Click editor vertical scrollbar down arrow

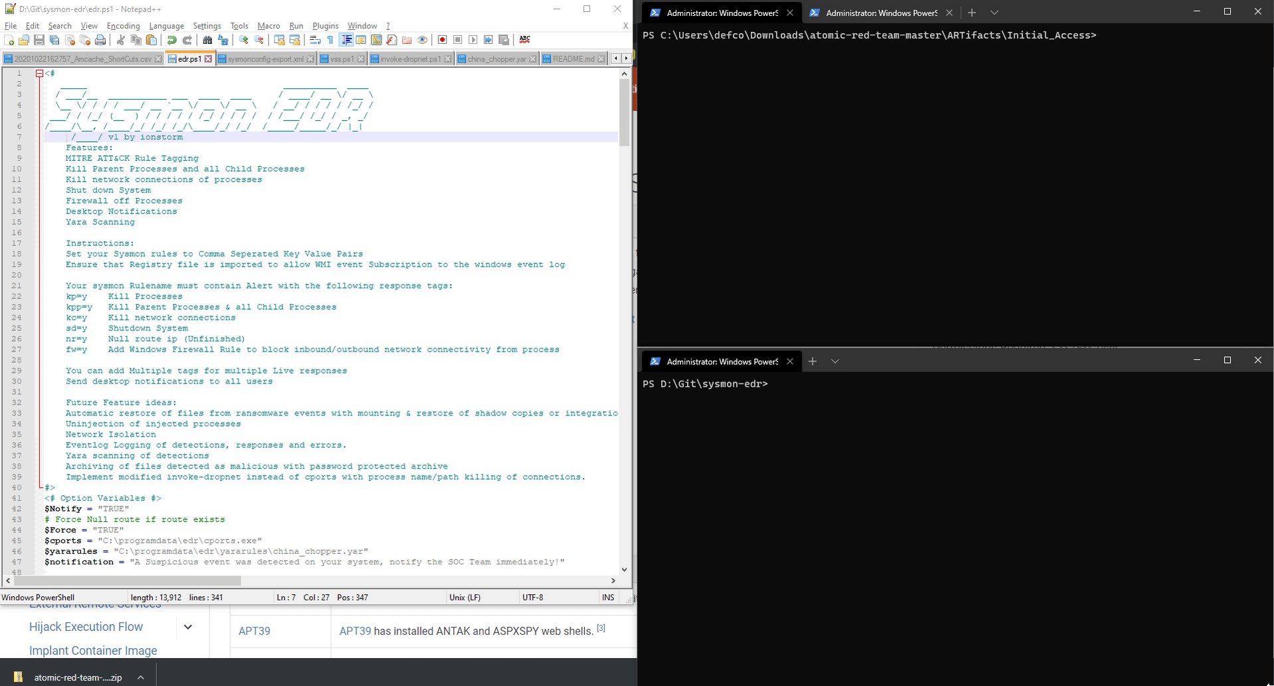624,570
